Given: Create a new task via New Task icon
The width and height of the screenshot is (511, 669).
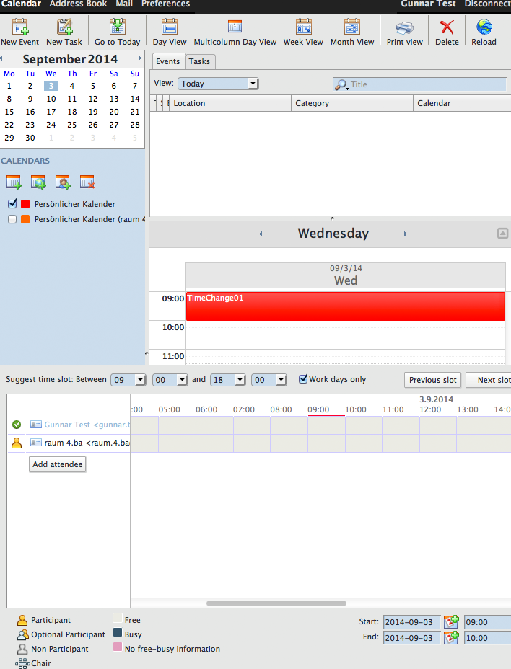Looking at the screenshot, I should tap(64, 28).
